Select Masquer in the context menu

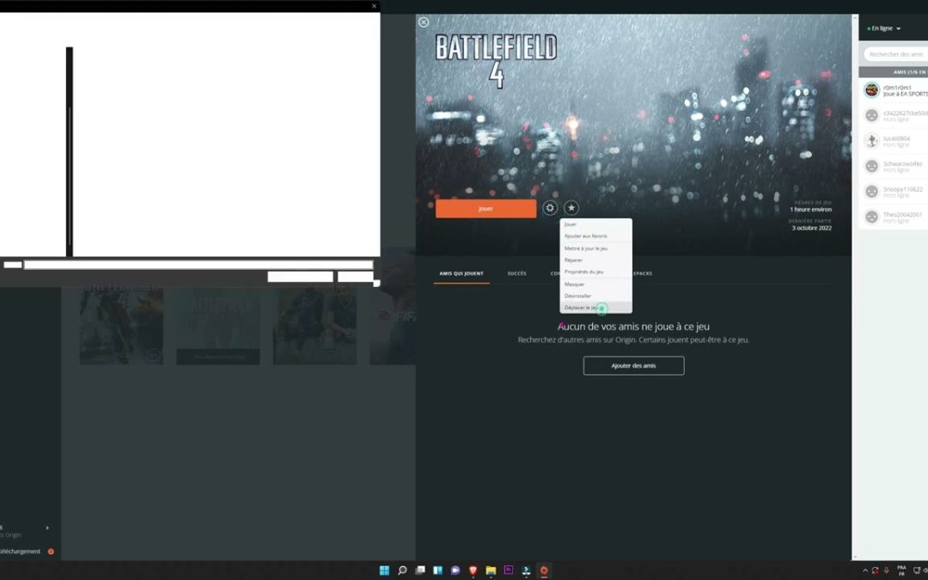(596, 284)
